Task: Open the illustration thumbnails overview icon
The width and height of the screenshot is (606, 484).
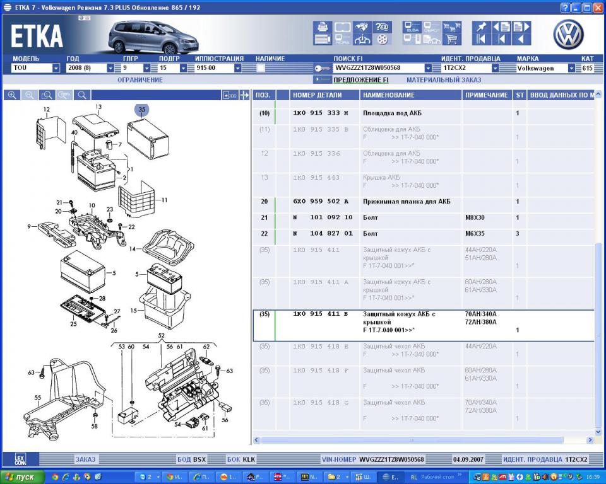Action: 230,95
